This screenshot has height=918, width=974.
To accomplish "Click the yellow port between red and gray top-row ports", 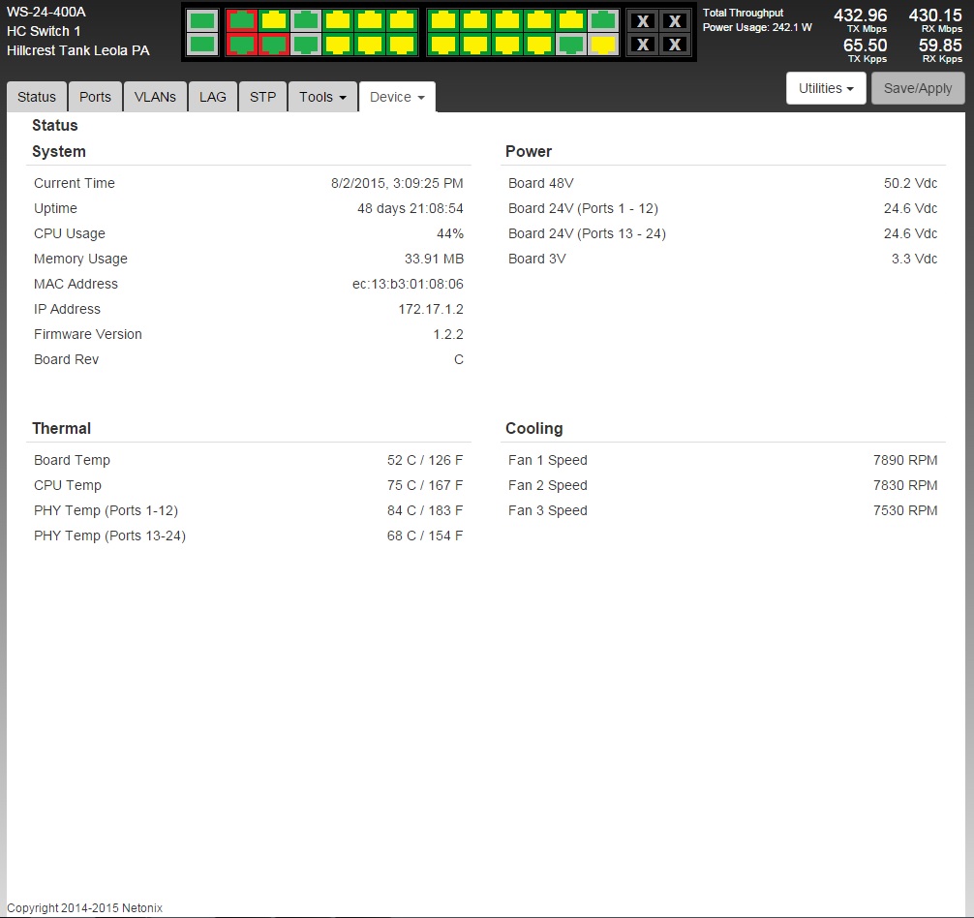I will pyautogui.click(x=275, y=20).
